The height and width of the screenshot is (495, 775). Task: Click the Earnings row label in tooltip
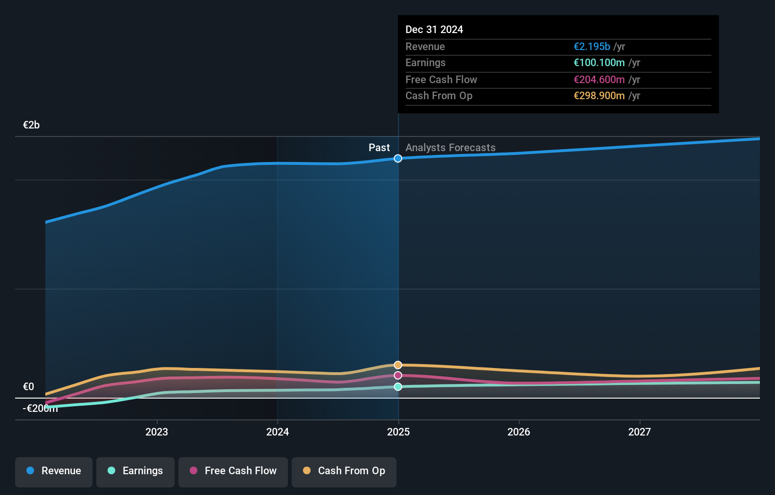[425, 62]
